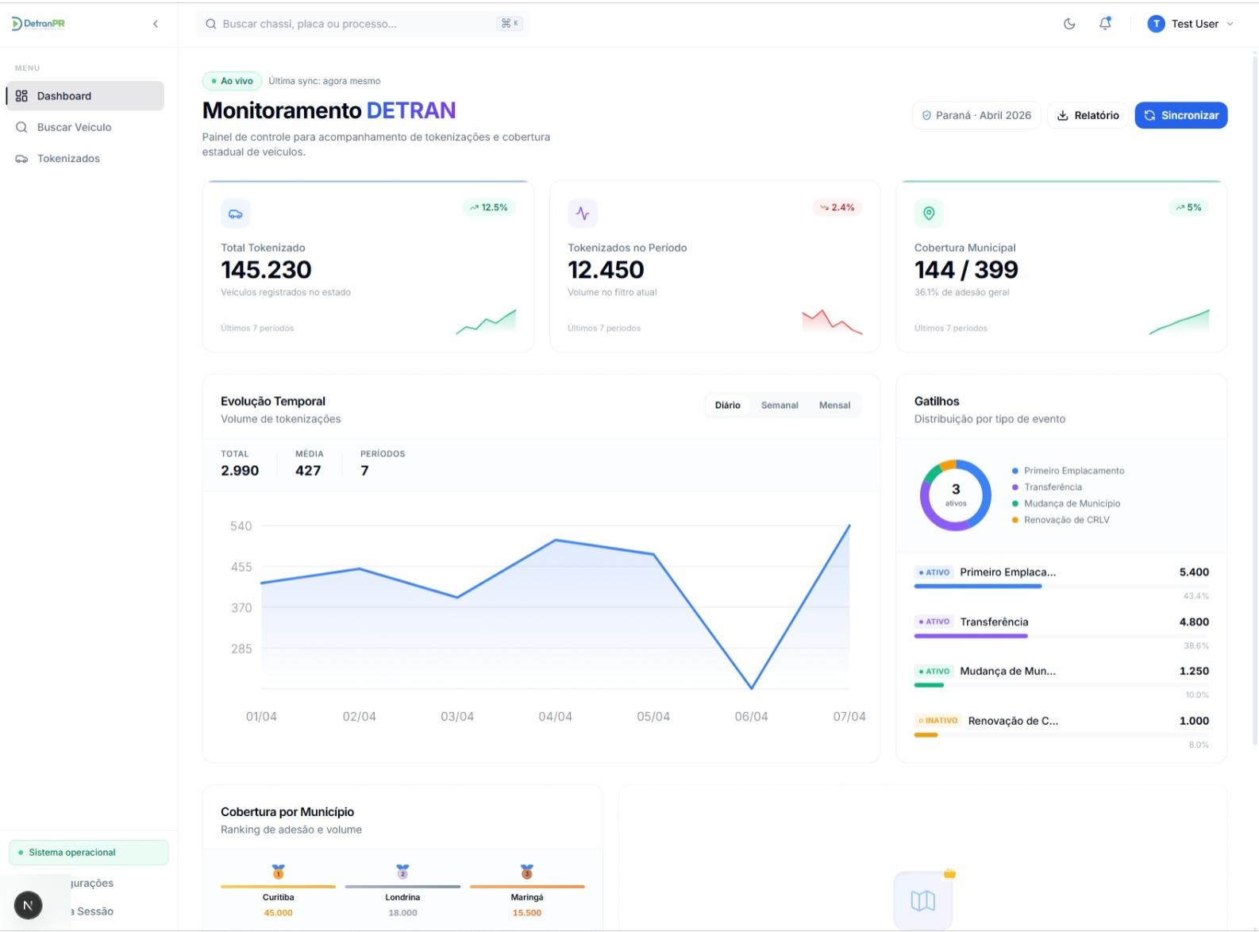Click the Ao vivo status badge
1259x932 pixels.
pos(232,81)
